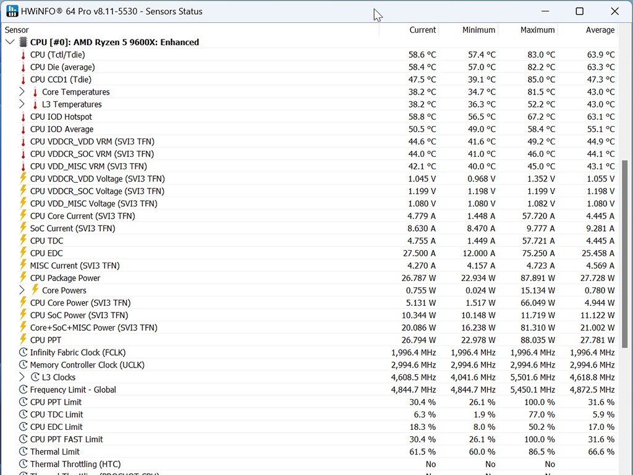Expand the L3 Clocks row
The height and width of the screenshot is (475, 633).
[x=22, y=377]
